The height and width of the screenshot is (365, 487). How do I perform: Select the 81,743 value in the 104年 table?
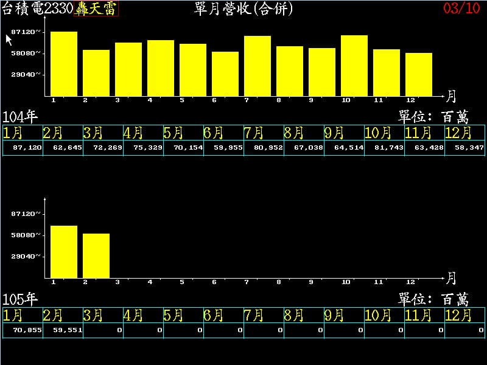tap(384, 148)
